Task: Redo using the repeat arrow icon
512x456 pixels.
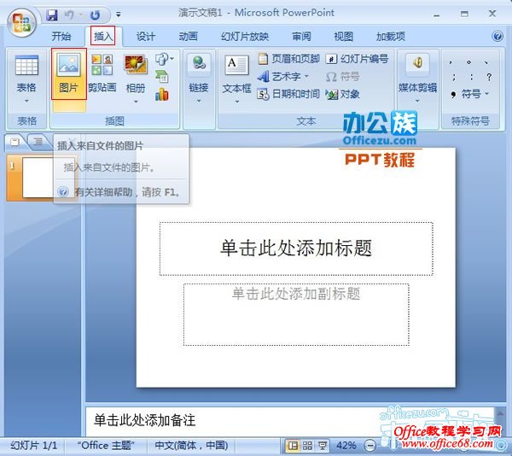Action: pos(95,15)
